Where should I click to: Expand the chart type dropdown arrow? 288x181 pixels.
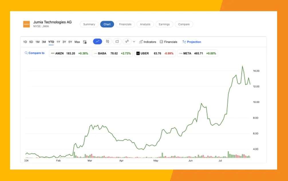coord(134,42)
